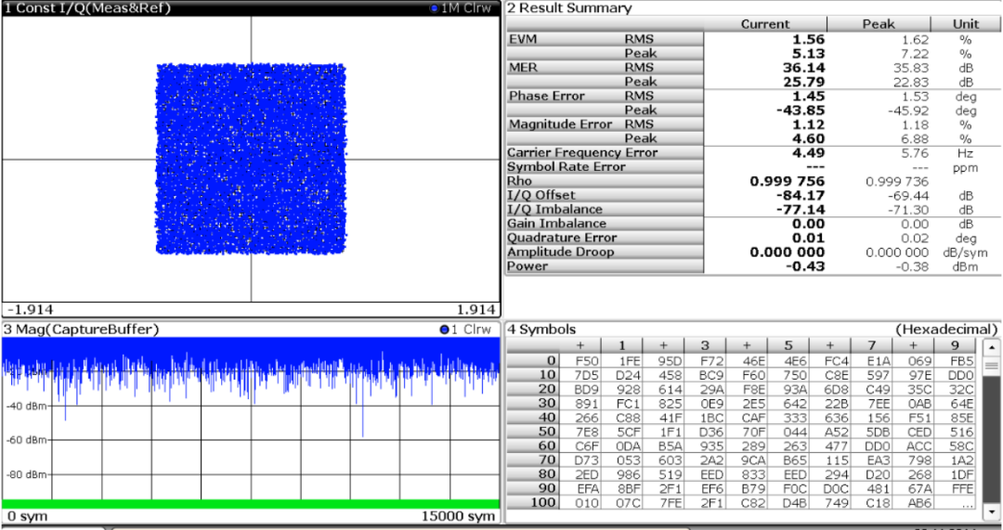The height and width of the screenshot is (530, 1003).
Task: Click the Hexadecimal label in Symbols window
Action: (x=946, y=330)
